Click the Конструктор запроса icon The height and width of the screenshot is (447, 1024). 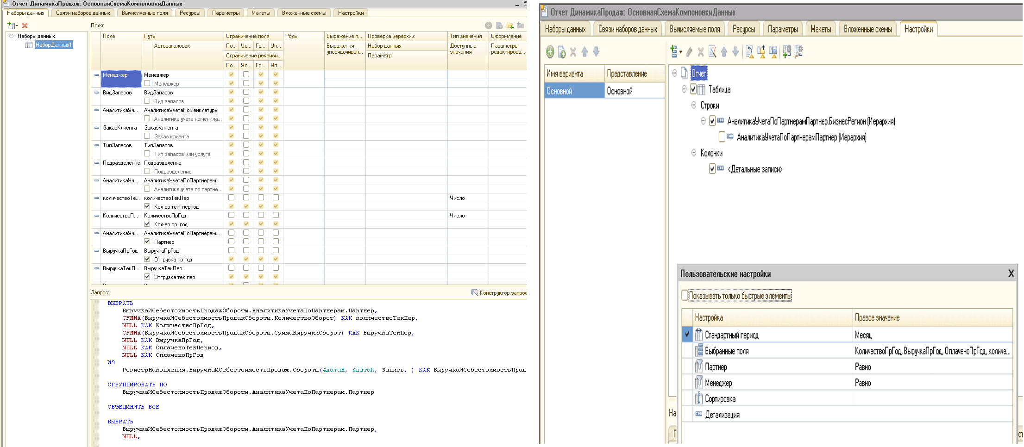tap(475, 292)
